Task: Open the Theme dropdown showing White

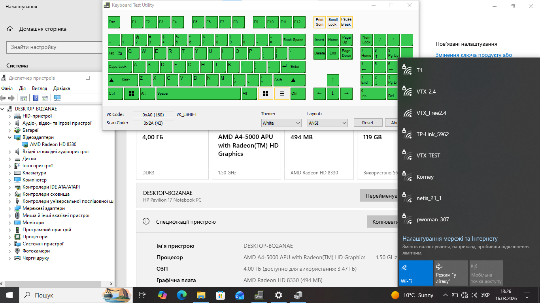Action: coord(281,123)
